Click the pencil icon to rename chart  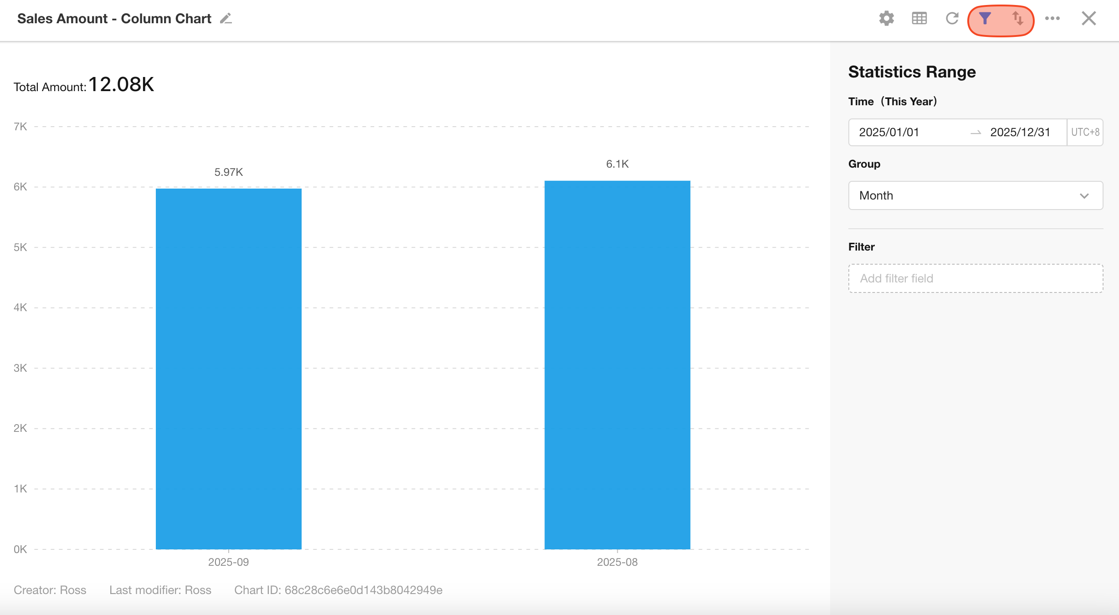coord(226,19)
